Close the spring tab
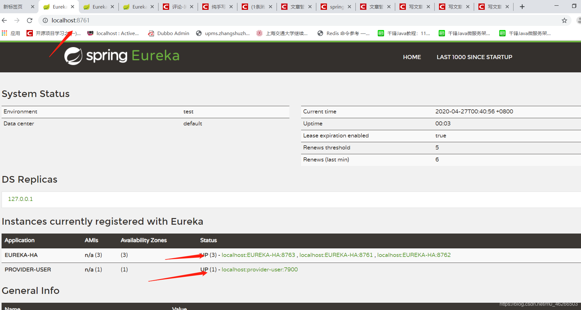Viewport: 581px width, 310px height. (x=349, y=7)
